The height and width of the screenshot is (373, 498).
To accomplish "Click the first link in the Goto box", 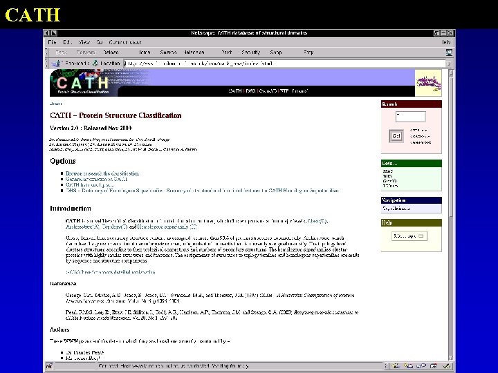I will pyautogui.click(x=388, y=171).
